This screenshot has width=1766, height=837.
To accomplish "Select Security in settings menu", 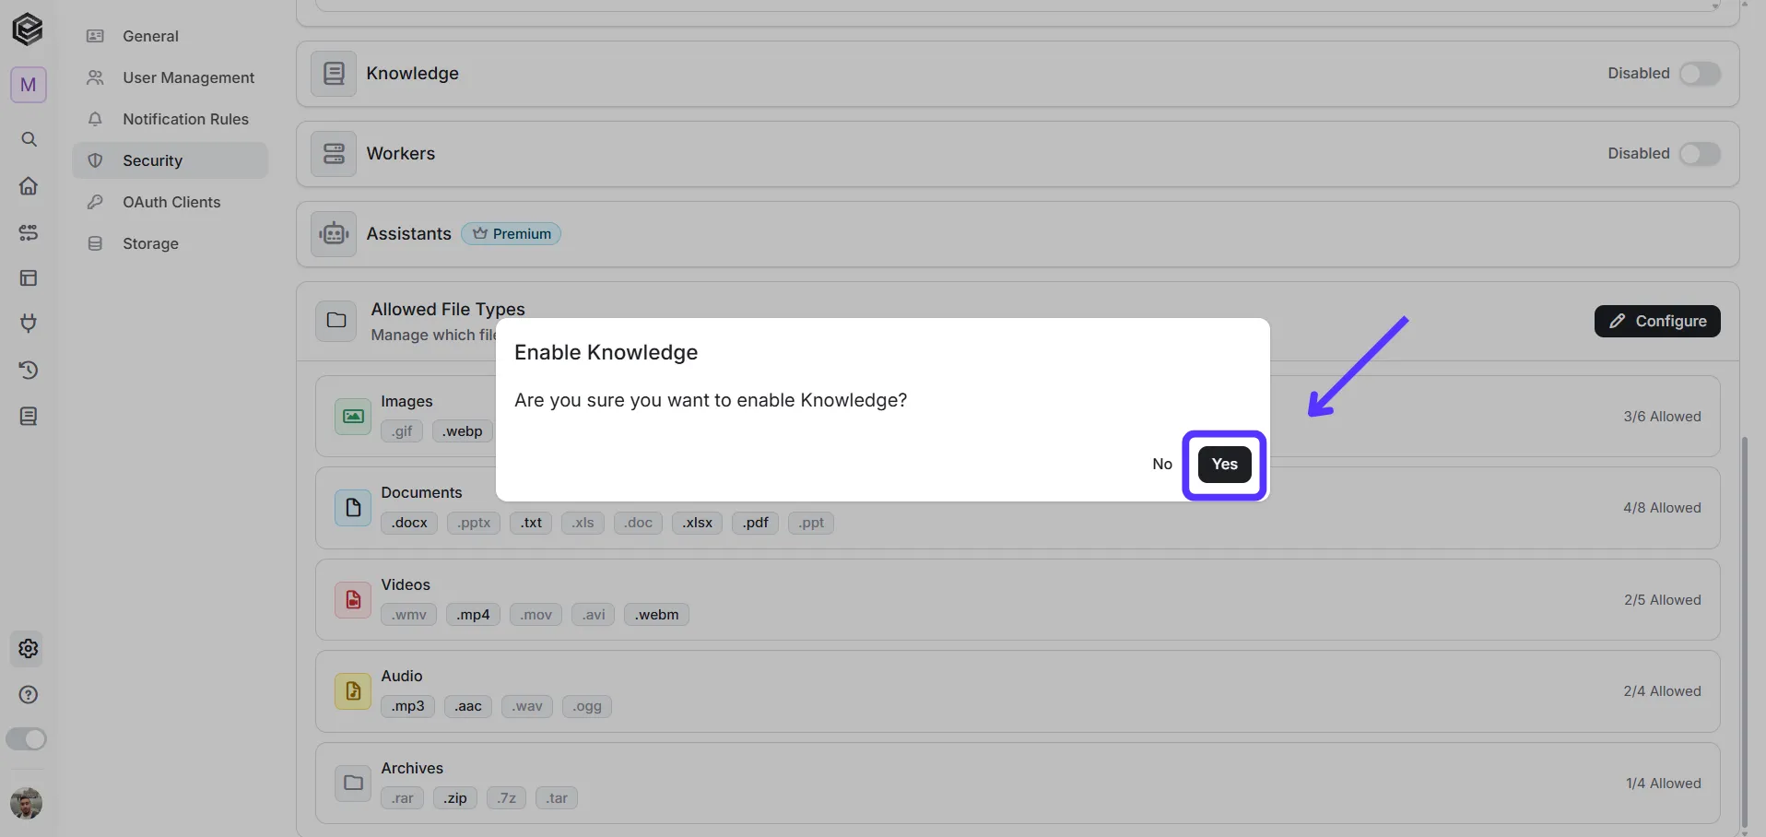I will click(x=171, y=160).
